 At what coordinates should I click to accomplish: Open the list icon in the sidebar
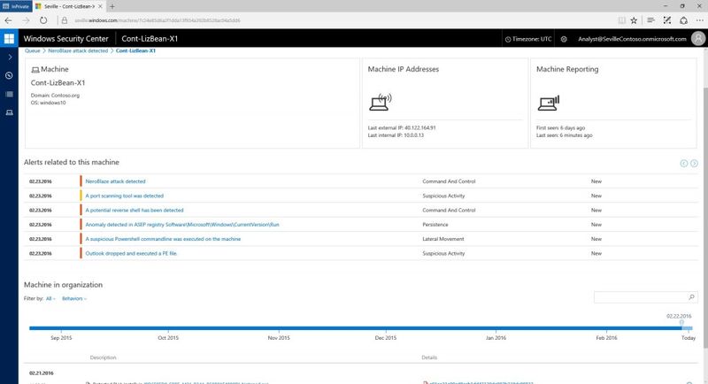point(9,94)
